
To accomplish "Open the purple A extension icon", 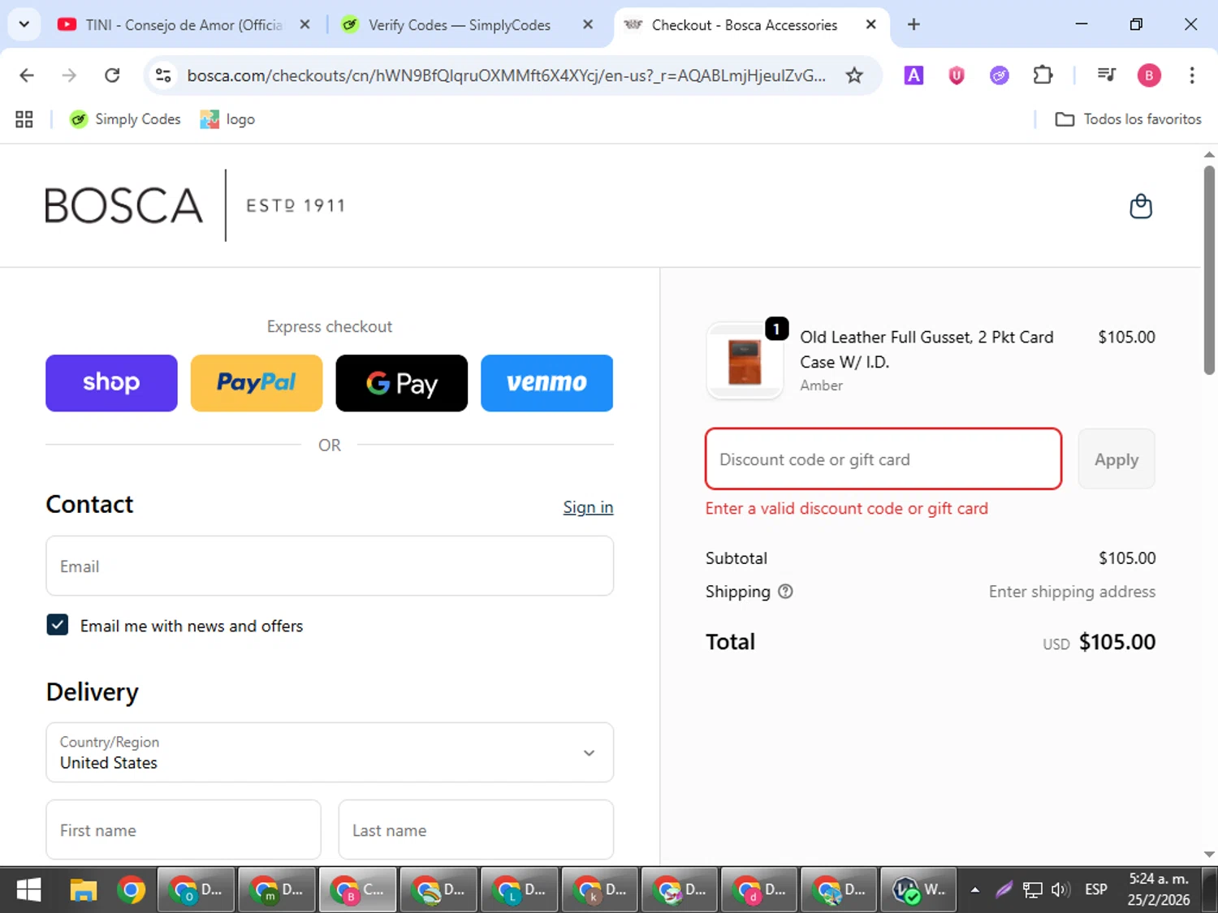I will [914, 75].
